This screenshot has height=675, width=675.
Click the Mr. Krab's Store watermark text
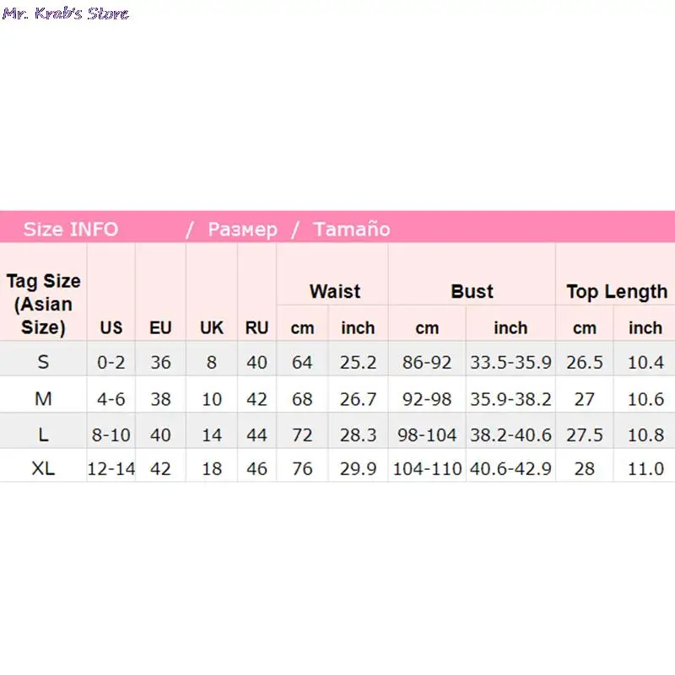tap(66, 13)
